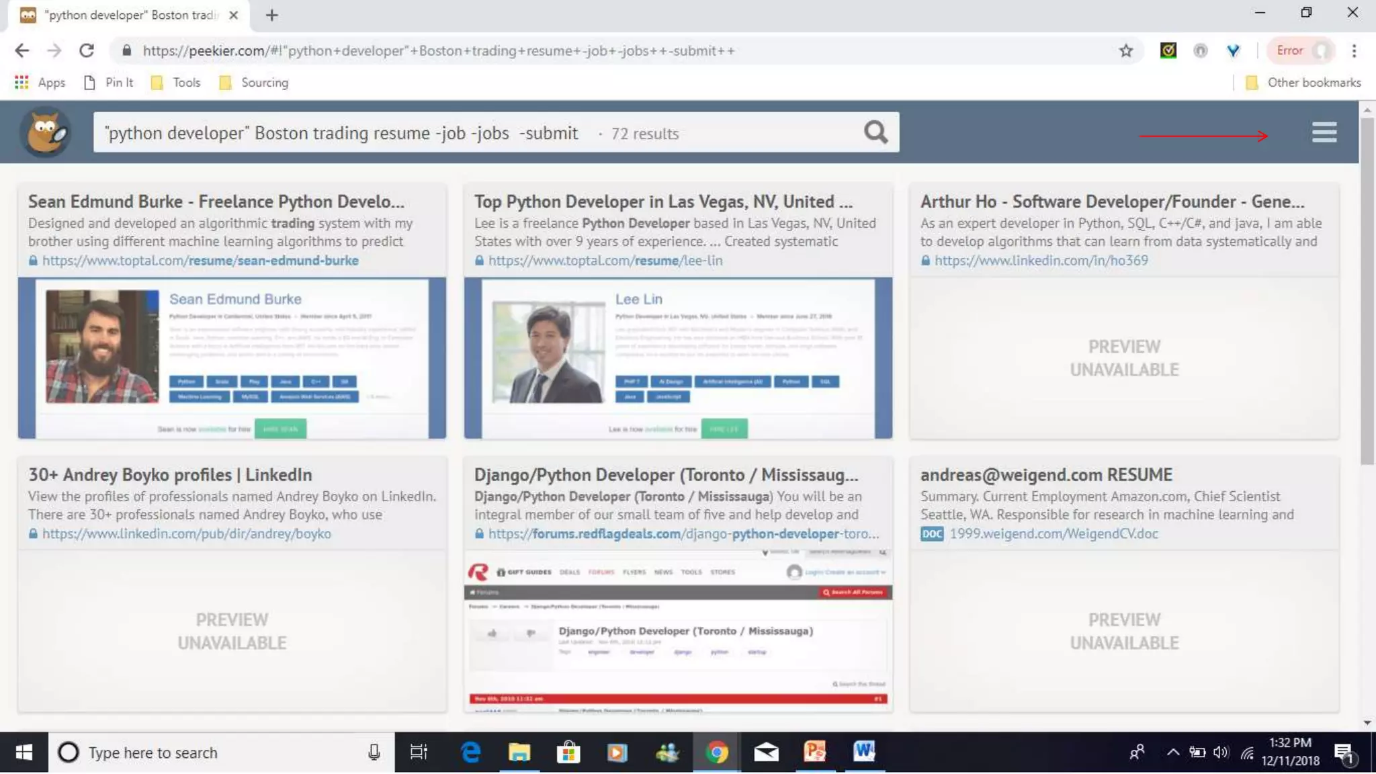Image resolution: width=1376 pixels, height=774 pixels.
Task: Show hidden system tray icons
Action: (x=1173, y=752)
